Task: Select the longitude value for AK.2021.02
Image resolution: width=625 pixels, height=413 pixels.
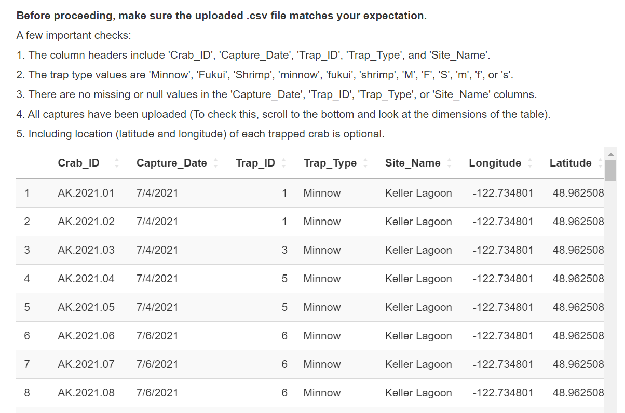Action: click(x=502, y=222)
